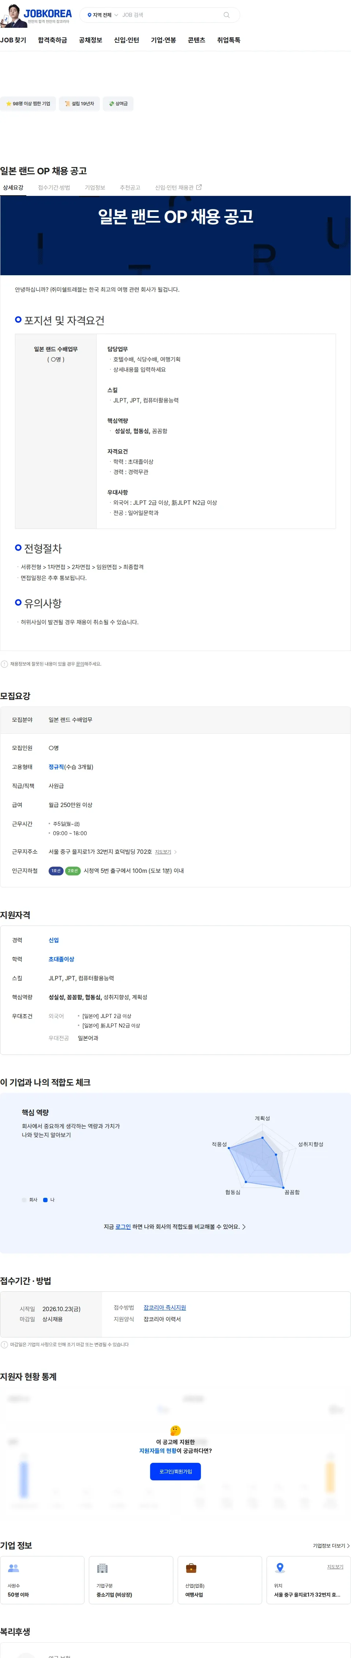
Task: Open the 취업톡톡 menu
Action: [229, 40]
